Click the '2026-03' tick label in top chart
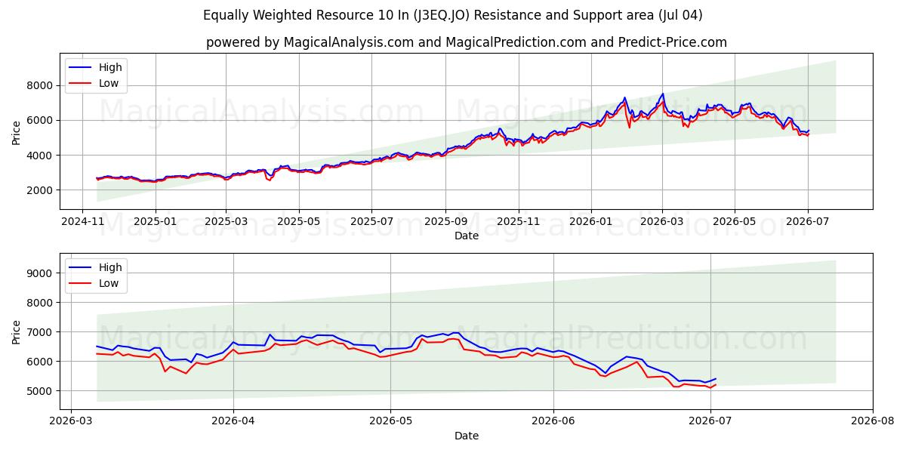The width and height of the screenshot is (906, 453). (661, 221)
